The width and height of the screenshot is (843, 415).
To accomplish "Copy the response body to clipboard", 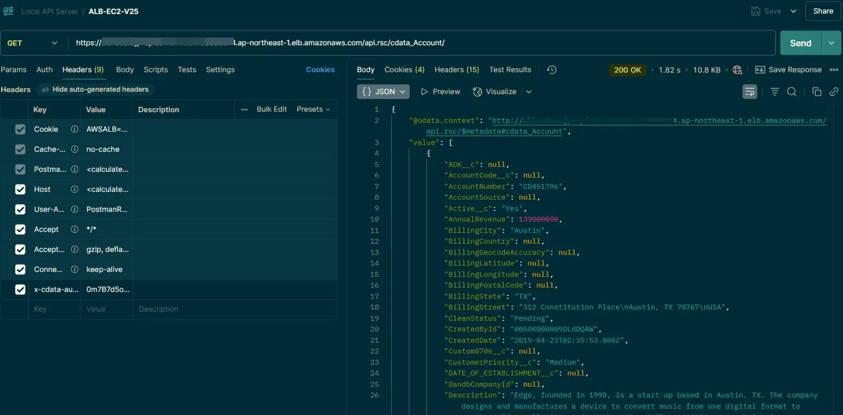I will pos(816,92).
